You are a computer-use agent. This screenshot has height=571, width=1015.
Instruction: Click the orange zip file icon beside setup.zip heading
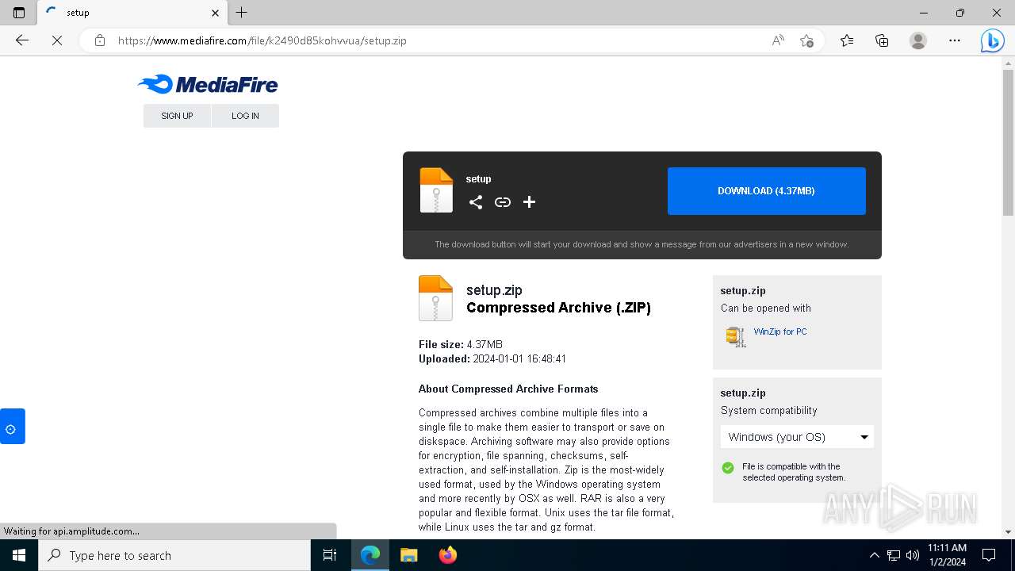coord(435,298)
